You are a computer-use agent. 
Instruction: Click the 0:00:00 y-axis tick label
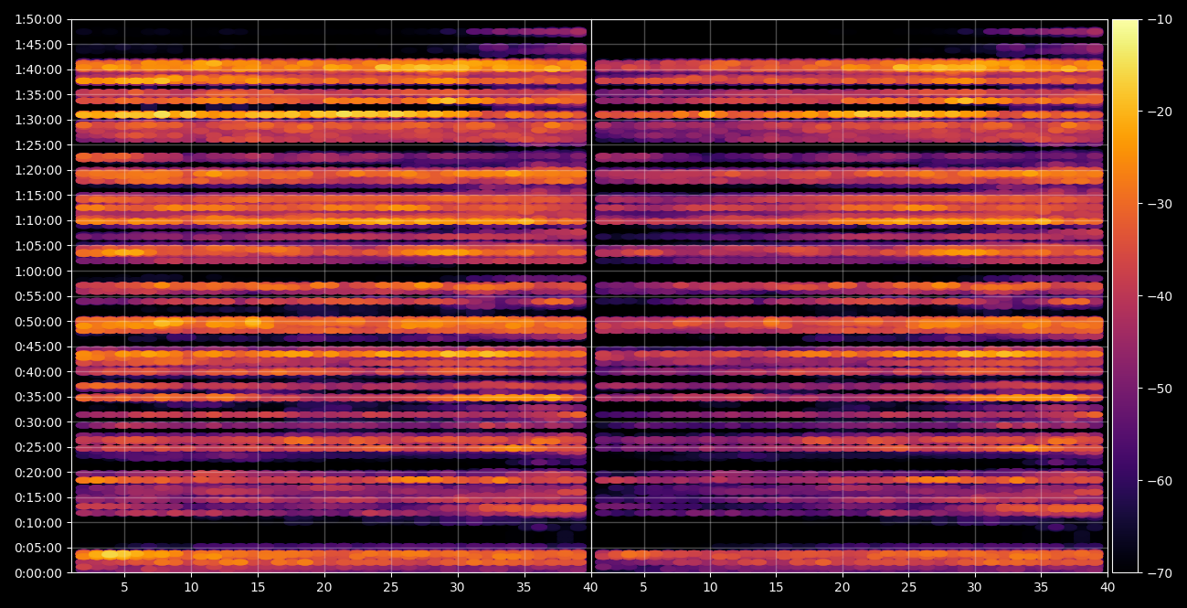click(x=38, y=573)
